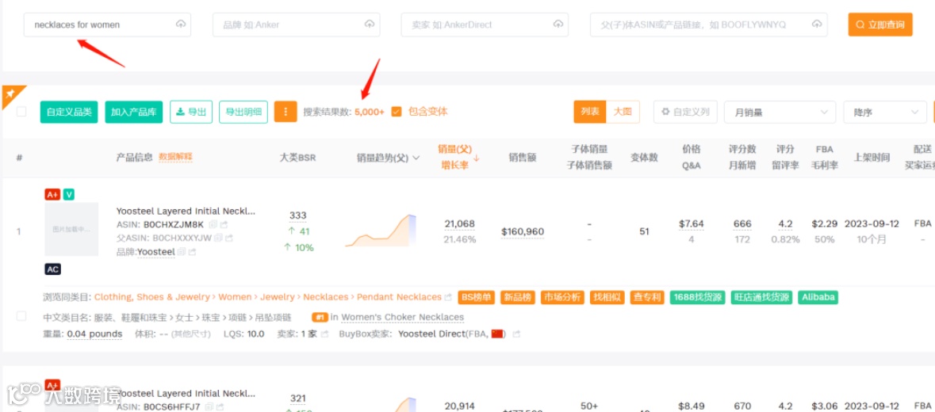Copy ASIN B0CHXZJM8K with the copy icon
Image resolution: width=935 pixels, height=412 pixels.
coord(213,225)
